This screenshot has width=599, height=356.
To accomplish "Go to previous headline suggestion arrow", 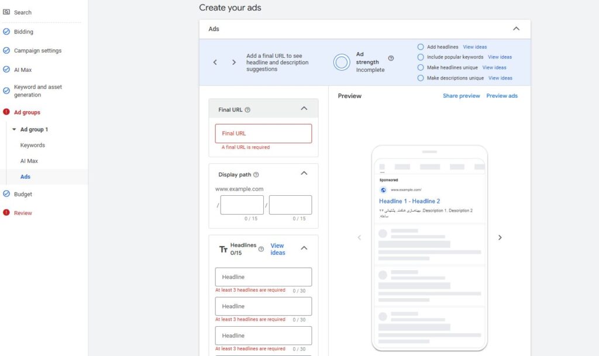I will point(215,63).
